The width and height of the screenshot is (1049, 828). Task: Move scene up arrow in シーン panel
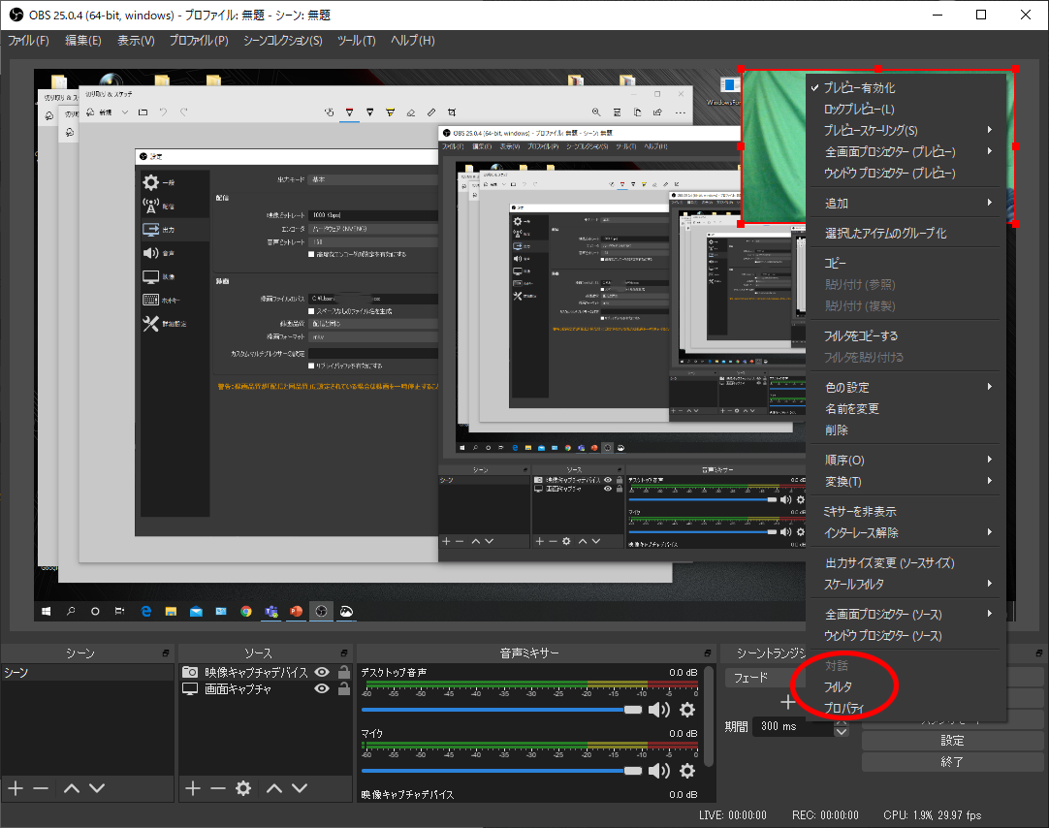click(72, 788)
